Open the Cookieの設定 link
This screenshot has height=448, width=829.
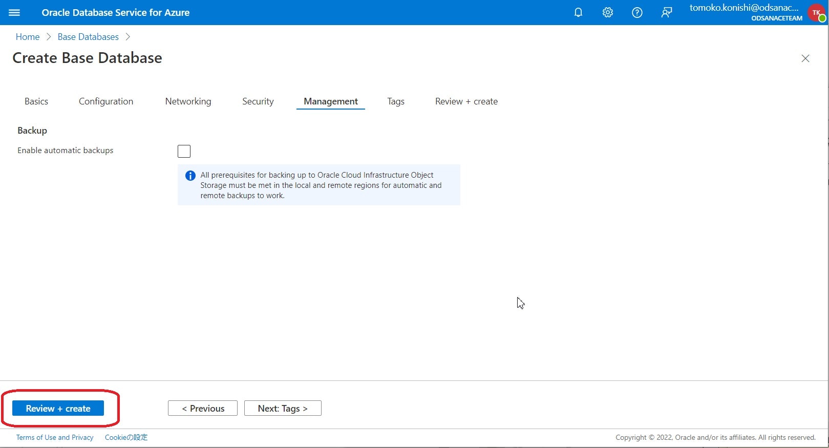pyautogui.click(x=126, y=437)
